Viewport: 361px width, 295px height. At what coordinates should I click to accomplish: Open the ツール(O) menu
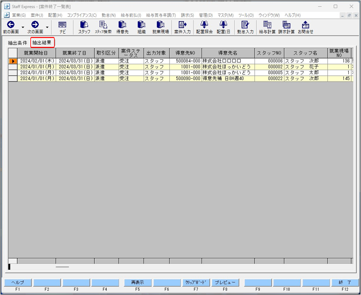click(x=246, y=15)
